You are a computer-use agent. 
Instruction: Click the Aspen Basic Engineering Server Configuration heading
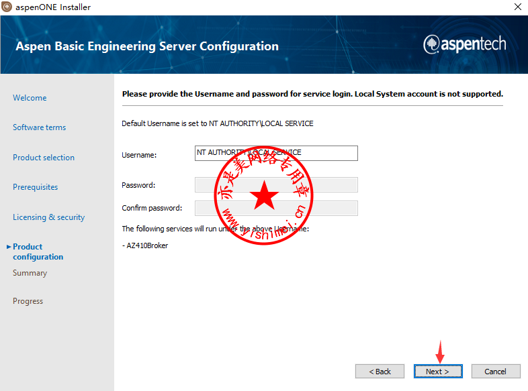[x=147, y=46]
